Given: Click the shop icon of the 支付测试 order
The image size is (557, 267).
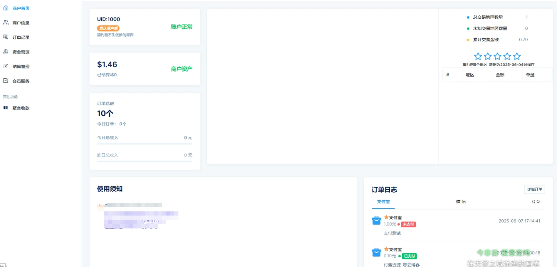Looking at the screenshot, I should 376,220.
